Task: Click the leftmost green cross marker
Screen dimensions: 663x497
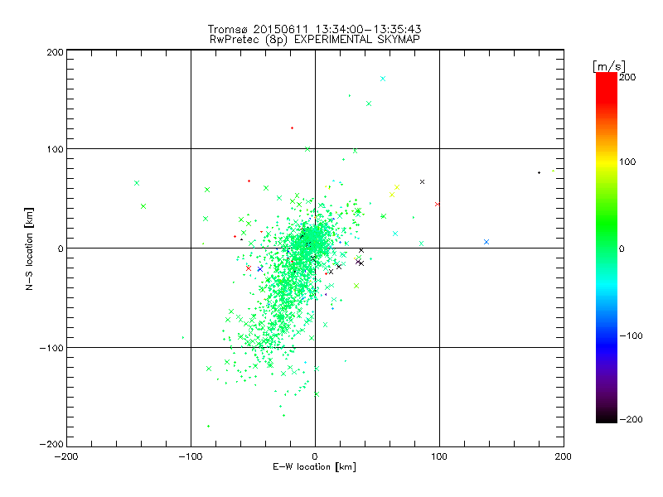Action: coord(137,183)
